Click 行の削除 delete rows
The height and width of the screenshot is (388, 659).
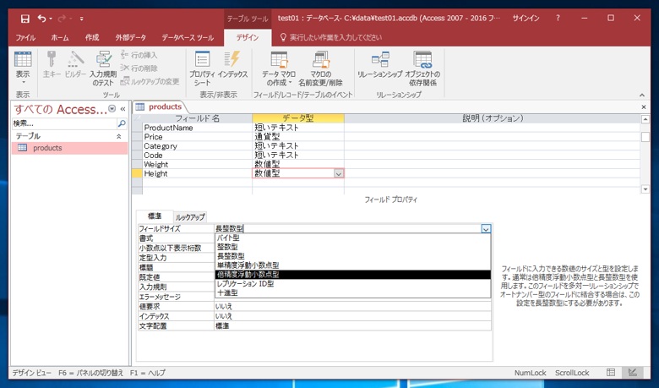[139, 68]
